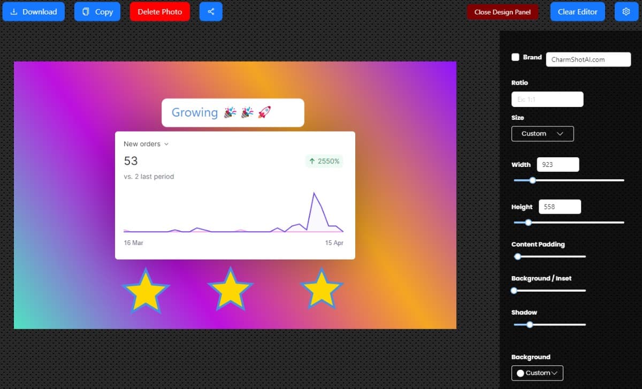The width and height of the screenshot is (642, 389).
Task: Close the Design Panel
Action: pyautogui.click(x=502, y=12)
